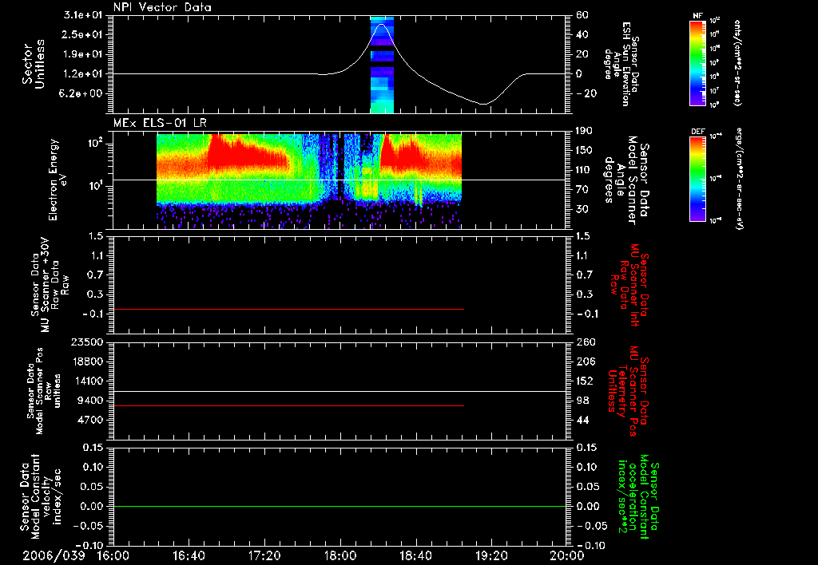Click the '18:40' time axis label
The image size is (818, 565).
coord(415,555)
